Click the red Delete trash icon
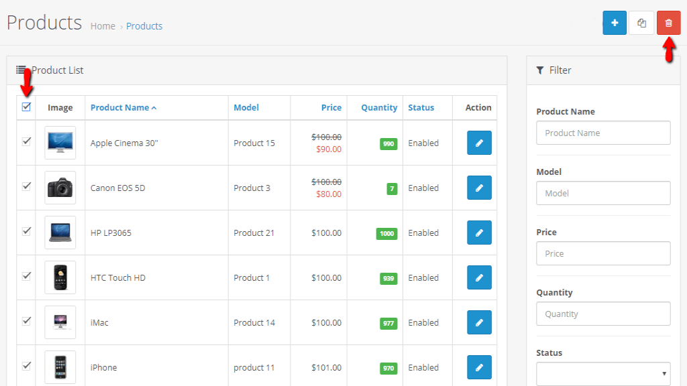Viewport: 687px width, 386px height. click(668, 22)
